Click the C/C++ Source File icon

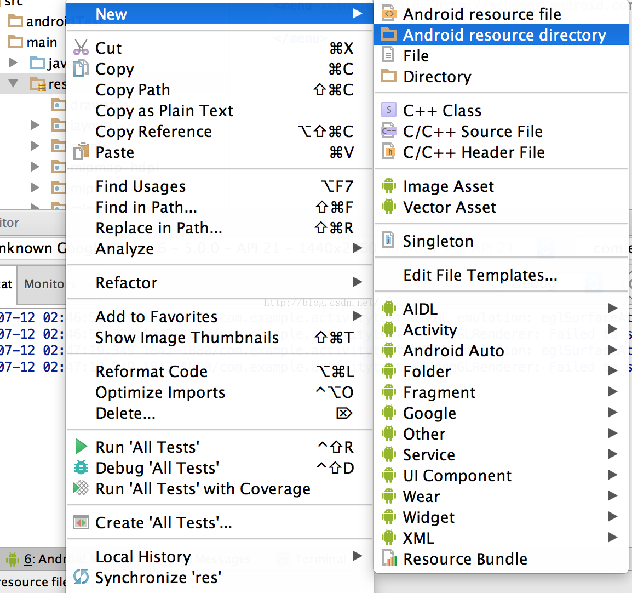[x=389, y=131]
